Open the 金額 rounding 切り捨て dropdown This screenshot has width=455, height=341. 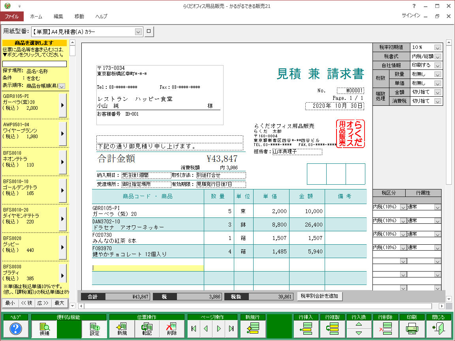click(x=438, y=92)
